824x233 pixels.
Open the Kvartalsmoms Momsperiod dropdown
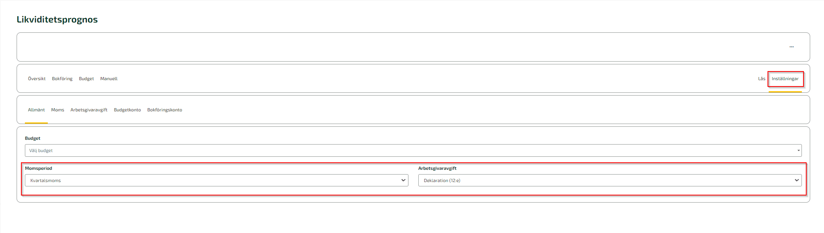216,180
